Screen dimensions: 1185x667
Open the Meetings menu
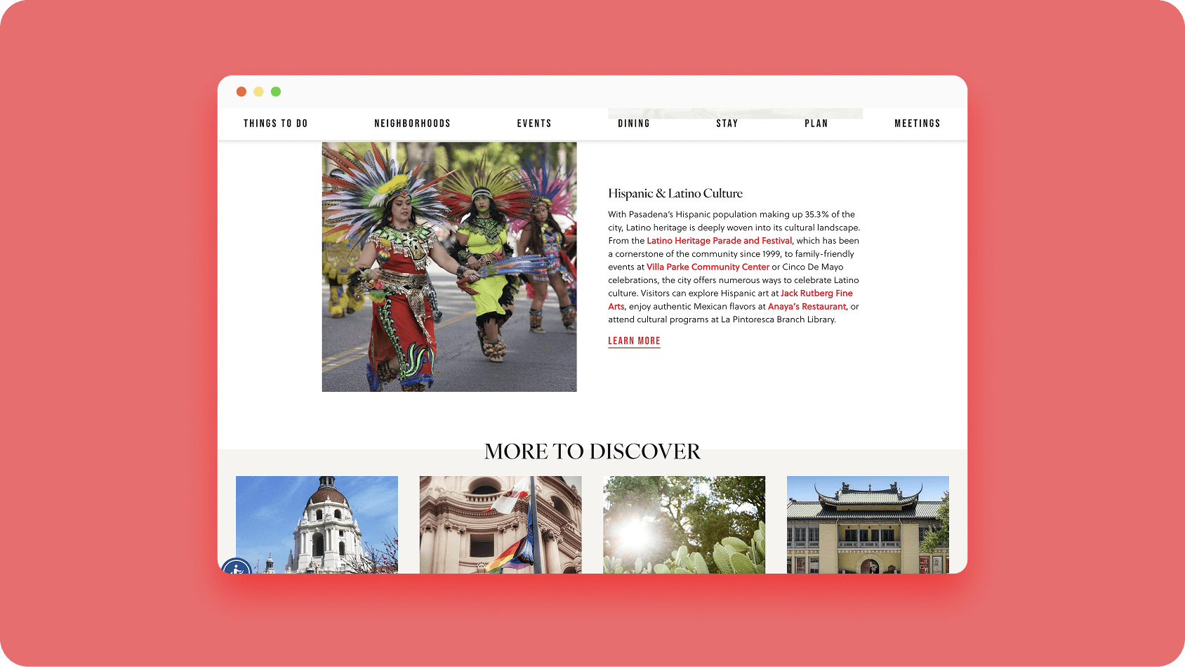click(918, 124)
